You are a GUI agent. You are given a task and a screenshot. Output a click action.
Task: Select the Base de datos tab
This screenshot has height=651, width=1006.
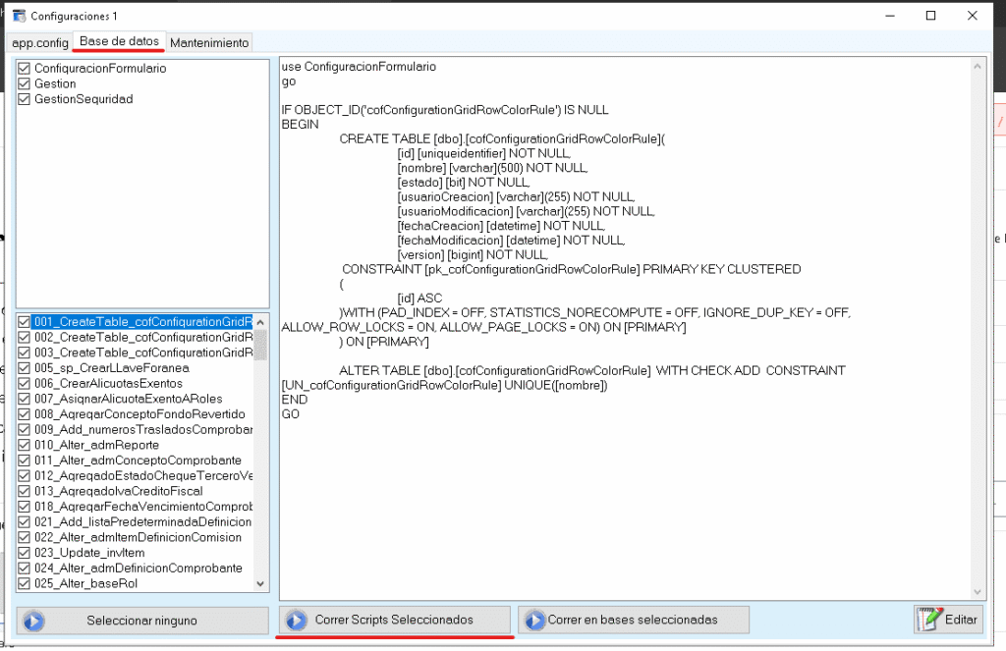119,41
